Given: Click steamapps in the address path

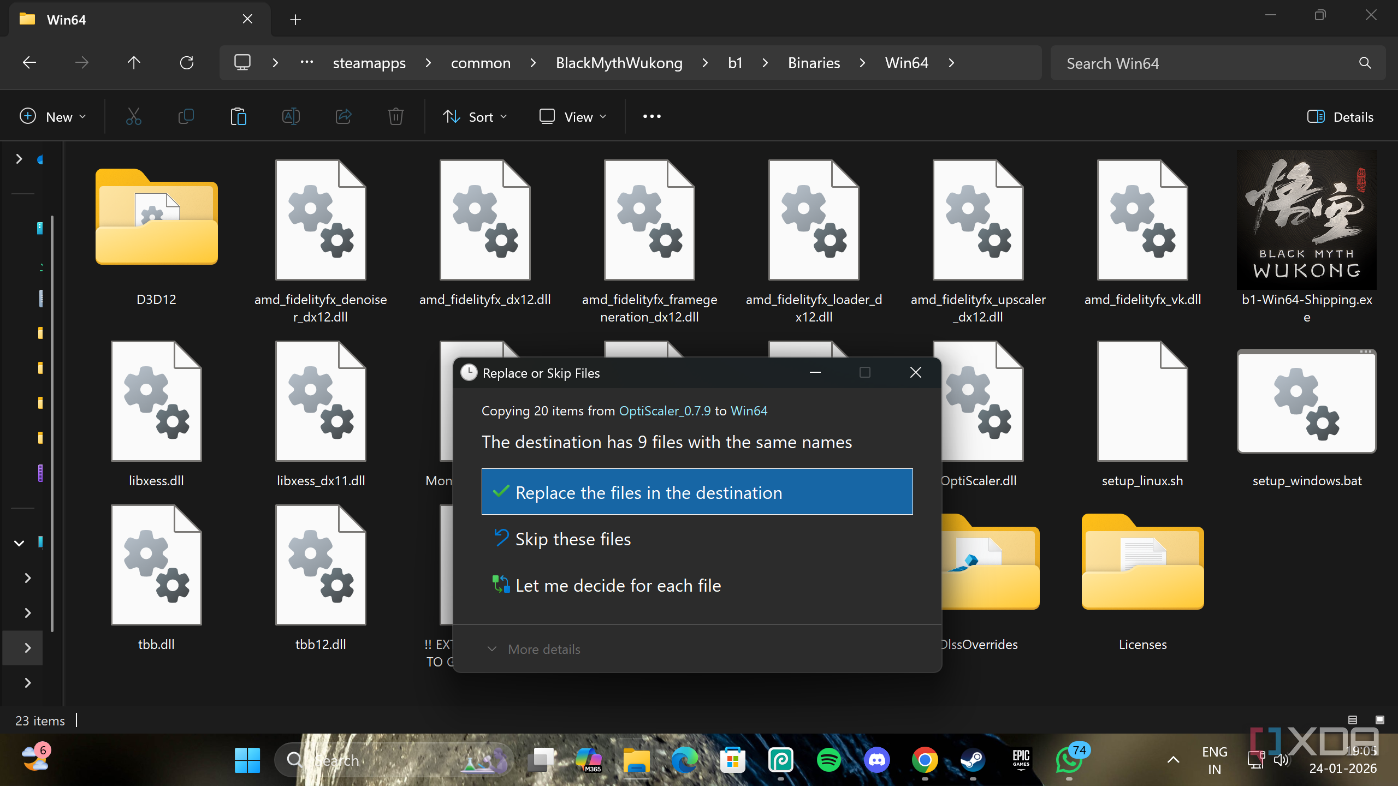Looking at the screenshot, I should click(369, 63).
